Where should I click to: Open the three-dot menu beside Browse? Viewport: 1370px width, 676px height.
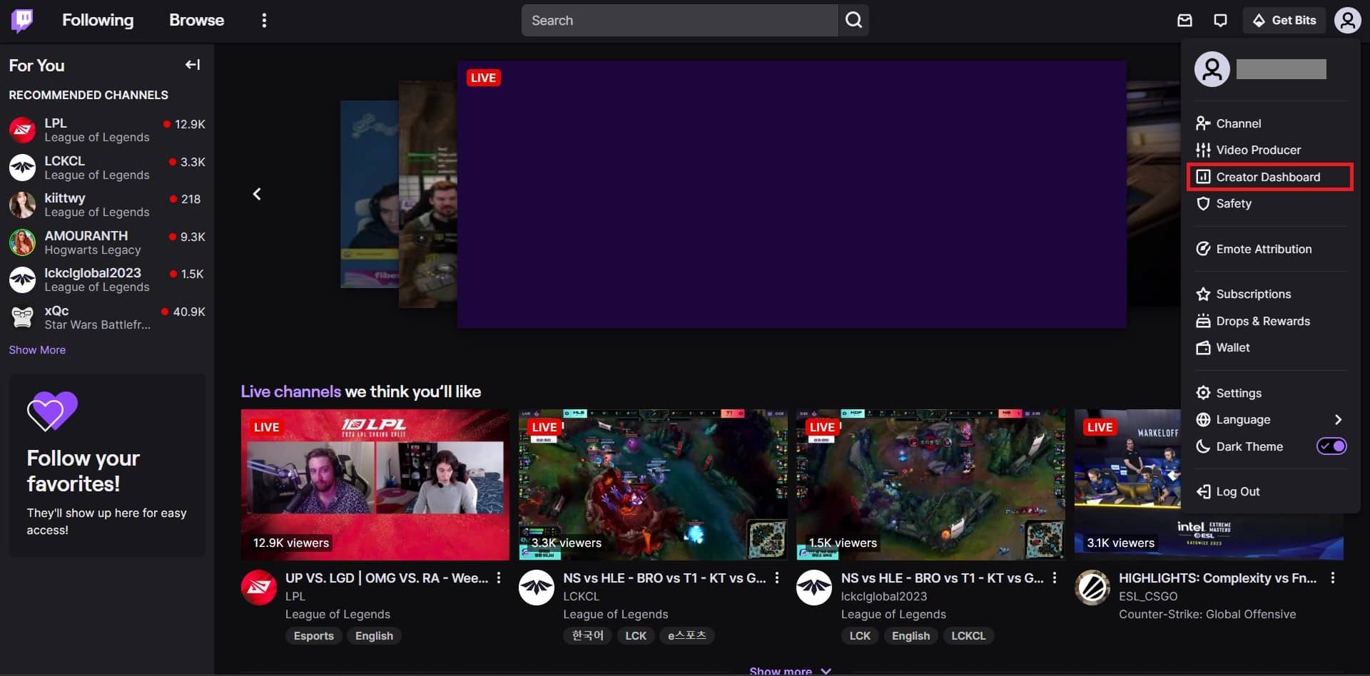pos(264,20)
